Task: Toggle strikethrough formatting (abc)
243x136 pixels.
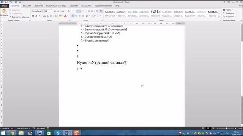Action: 44,16
